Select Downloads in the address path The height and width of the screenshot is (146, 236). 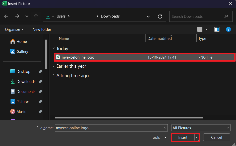(x=110, y=16)
